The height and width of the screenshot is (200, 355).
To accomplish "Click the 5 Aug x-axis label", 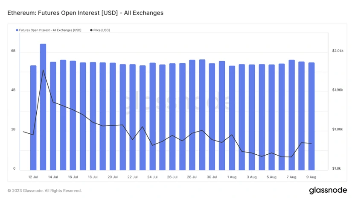I will [x=272, y=177].
